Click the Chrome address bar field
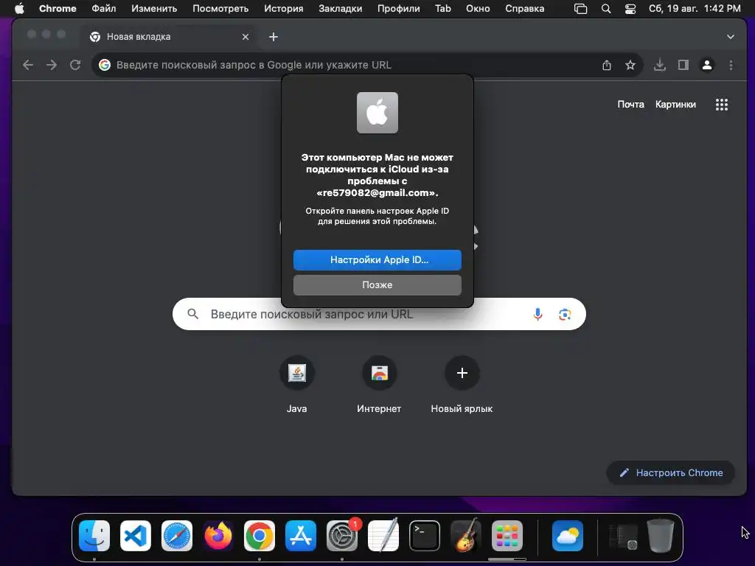Viewport: 755px width, 566px height. (366, 65)
